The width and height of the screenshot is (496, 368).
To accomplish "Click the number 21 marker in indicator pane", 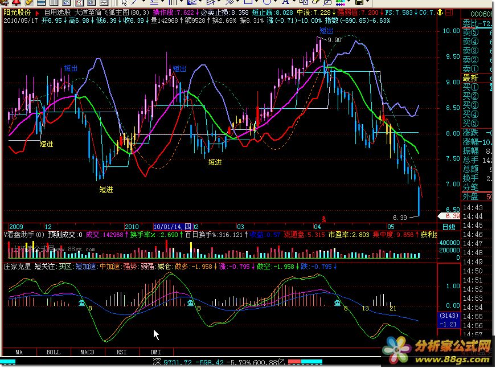I will 393,308.
